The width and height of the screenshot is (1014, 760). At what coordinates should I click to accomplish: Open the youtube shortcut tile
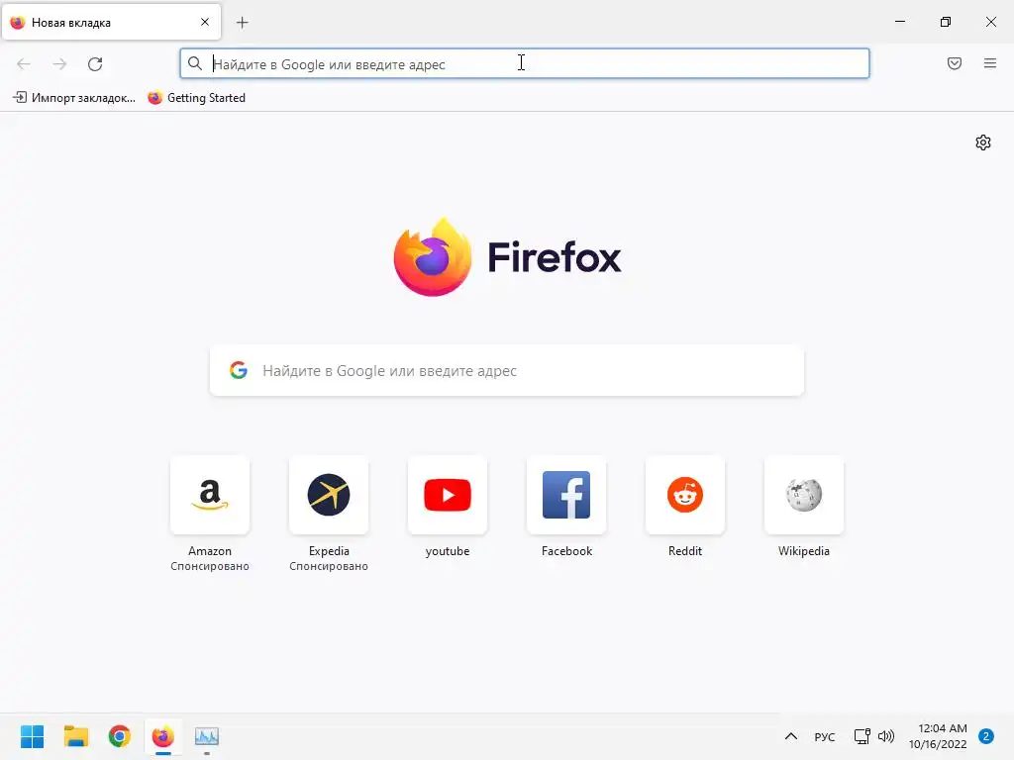pyautogui.click(x=448, y=496)
